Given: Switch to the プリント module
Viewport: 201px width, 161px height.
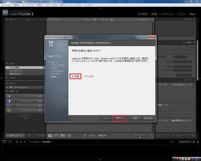Looking at the screenshot, I should click(181, 14).
